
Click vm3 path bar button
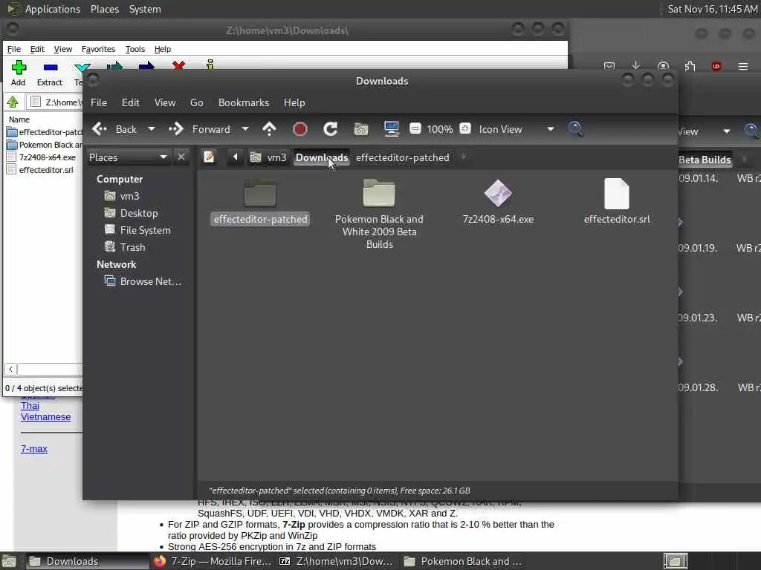point(268,157)
